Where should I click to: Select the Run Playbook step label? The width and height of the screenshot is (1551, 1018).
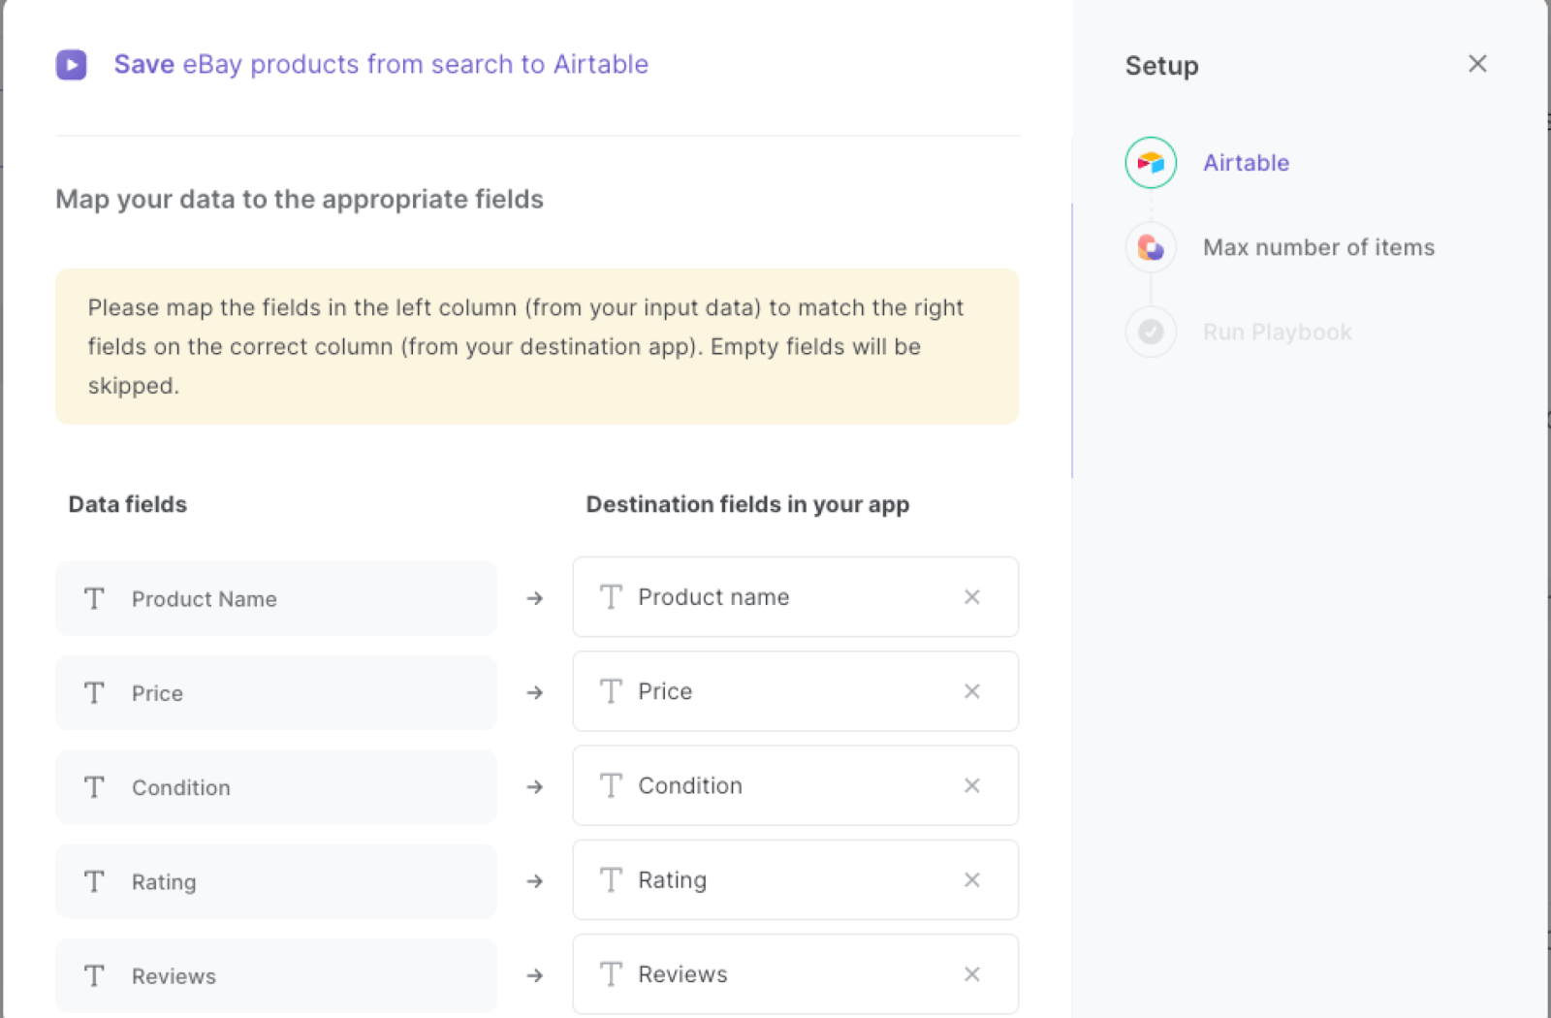click(x=1277, y=332)
